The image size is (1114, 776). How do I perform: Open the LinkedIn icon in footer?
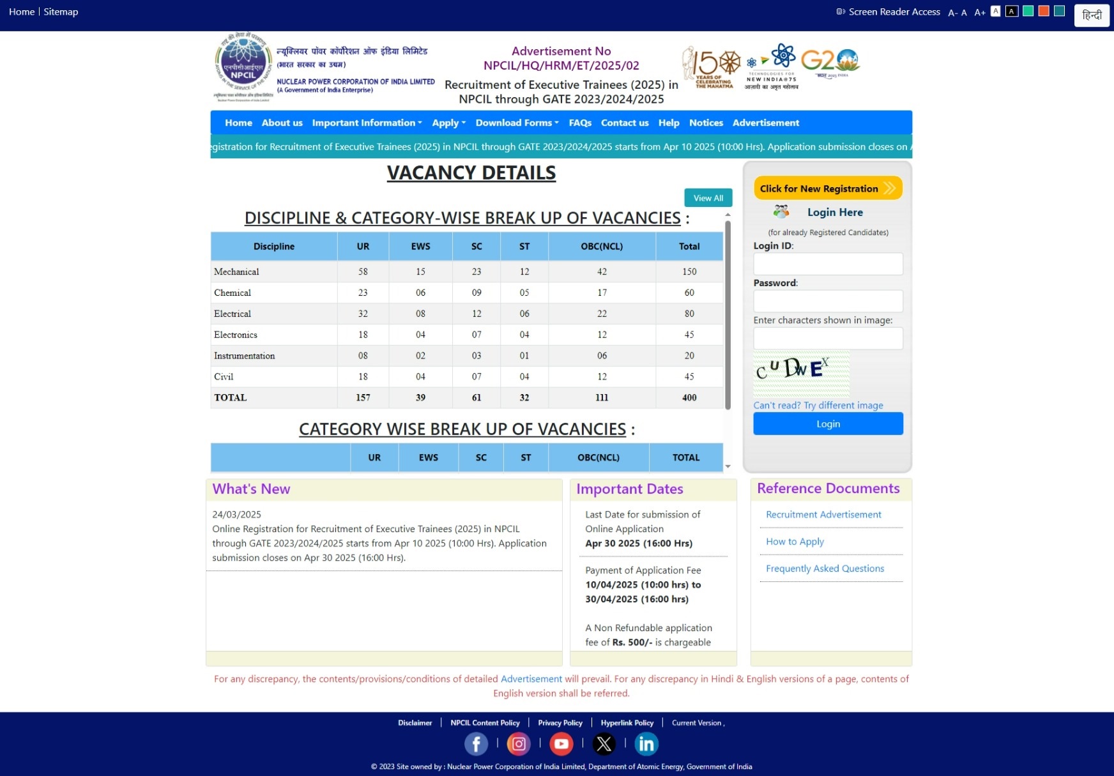tap(646, 743)
